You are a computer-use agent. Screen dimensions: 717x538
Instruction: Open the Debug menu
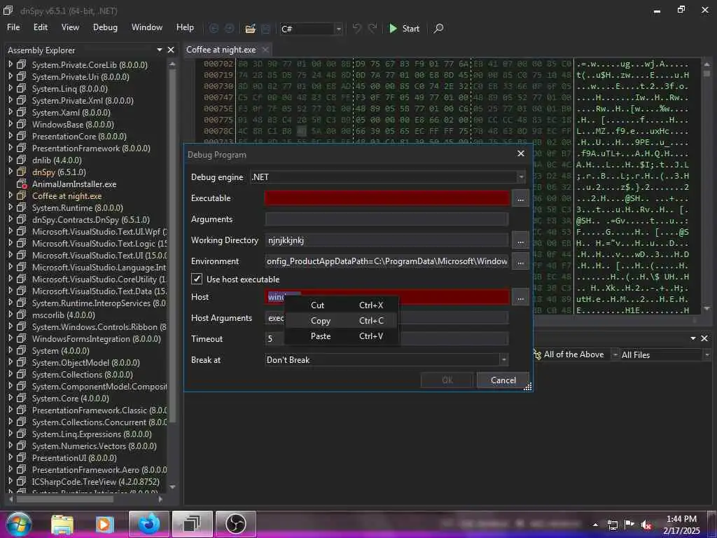click(x=105, y=27)
